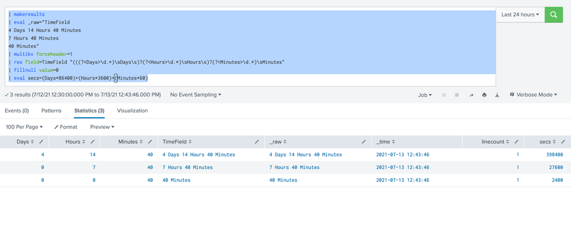Viewport: 571px width, 232px height.
Task: Open the Verbose Mode dropdown
Action: pos(533,95)
